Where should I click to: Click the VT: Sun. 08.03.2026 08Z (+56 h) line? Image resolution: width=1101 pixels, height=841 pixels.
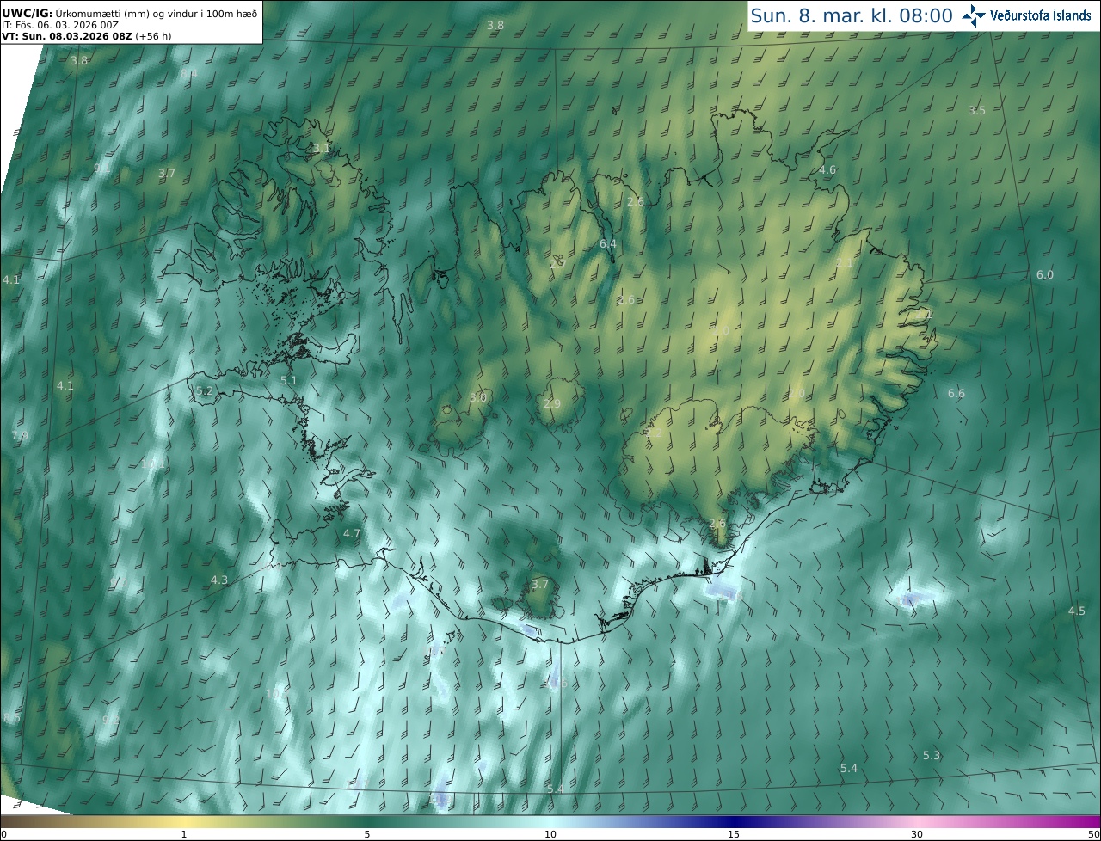click(85, 37)
